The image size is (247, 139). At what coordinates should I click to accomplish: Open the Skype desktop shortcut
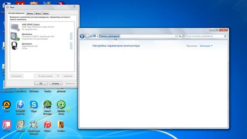pyautogui.click(x=34, y=105)
